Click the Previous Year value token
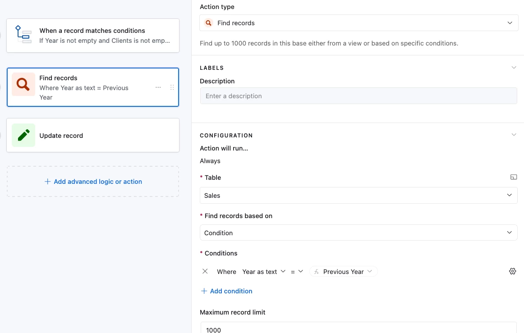Screen dimensions: 524x333 (x=344, y=272)
